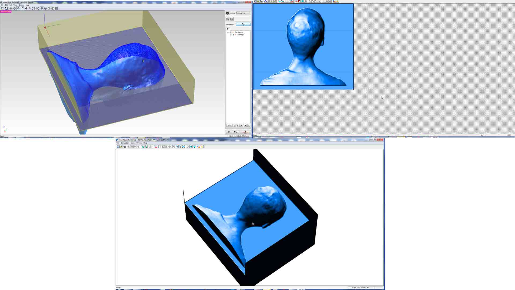This screenshot has width=515, height=290.
Task: Expand the Finishing1 process node
Action: tap(231, 35)
